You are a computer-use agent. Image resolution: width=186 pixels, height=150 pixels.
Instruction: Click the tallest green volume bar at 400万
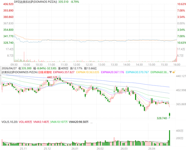tap(170, 138)
